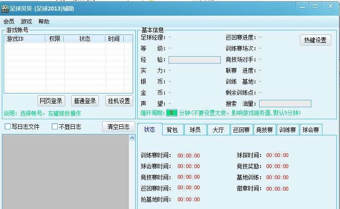Click the 热键设置 button
The height and width of the screenshot is (209, 340).
click(x=315, y=40)
